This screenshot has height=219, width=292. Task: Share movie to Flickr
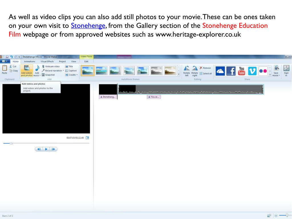(x=263, y=71)
